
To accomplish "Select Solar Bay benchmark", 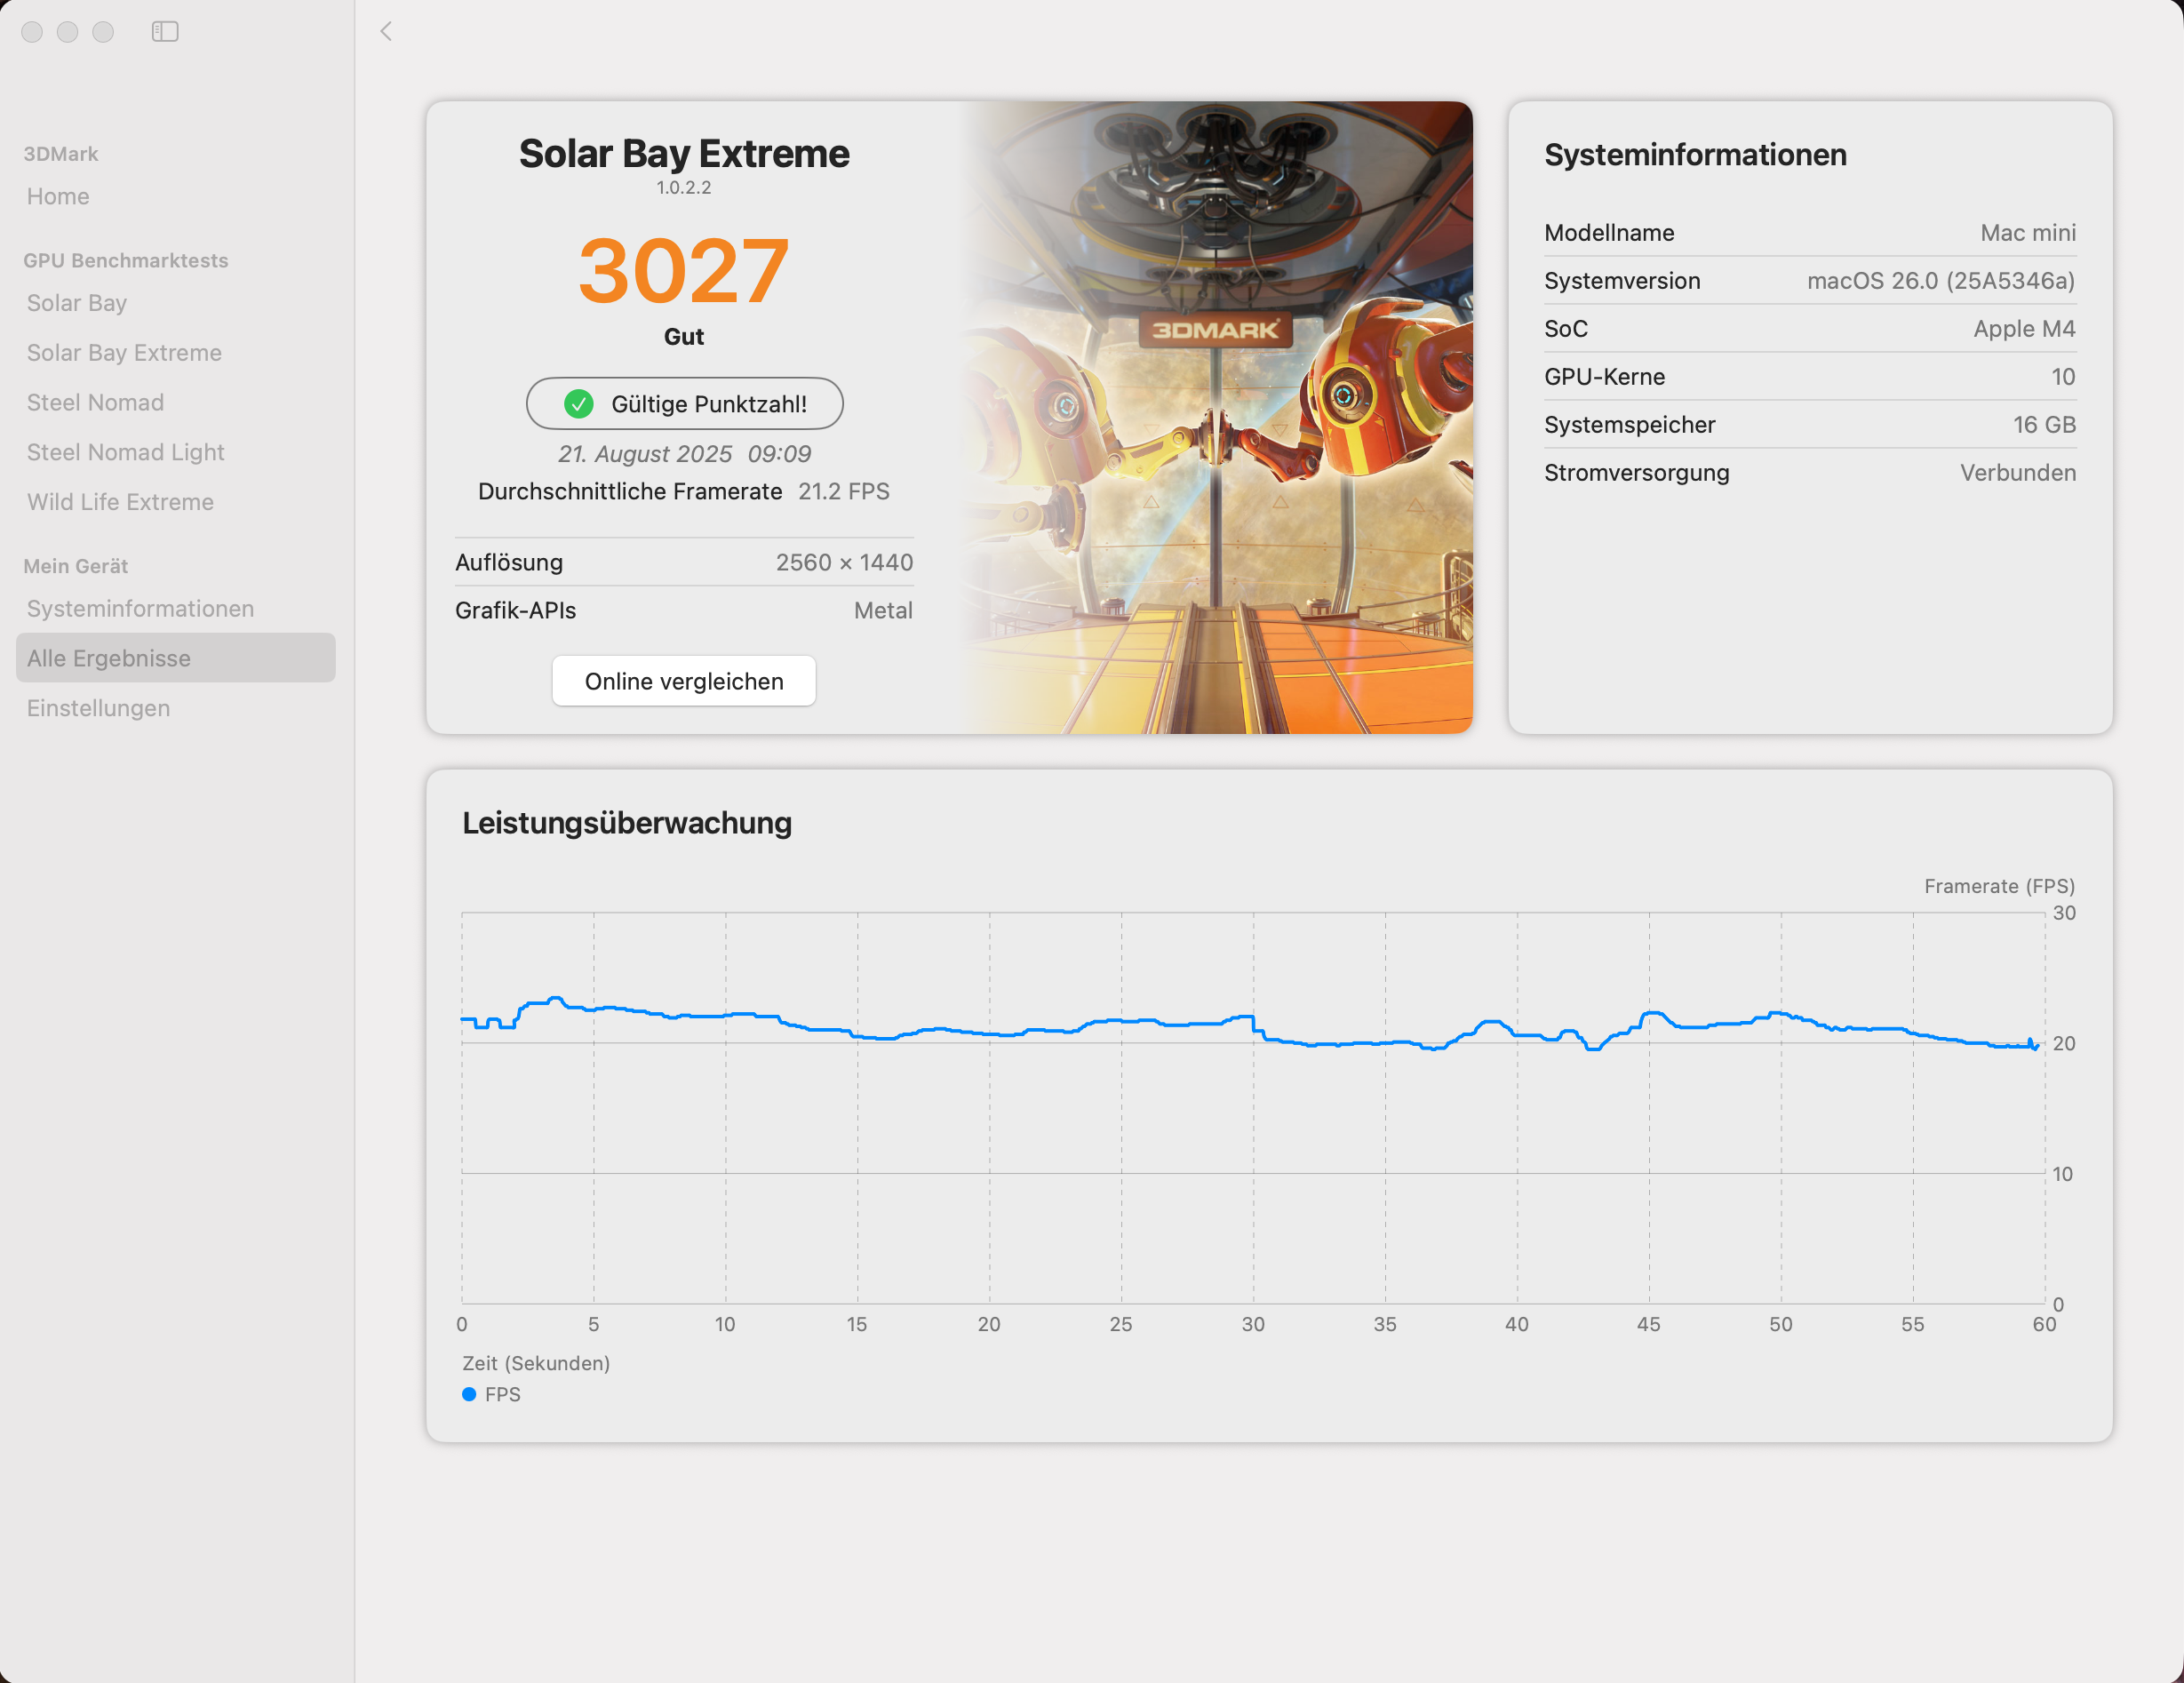I will (77, 303).
